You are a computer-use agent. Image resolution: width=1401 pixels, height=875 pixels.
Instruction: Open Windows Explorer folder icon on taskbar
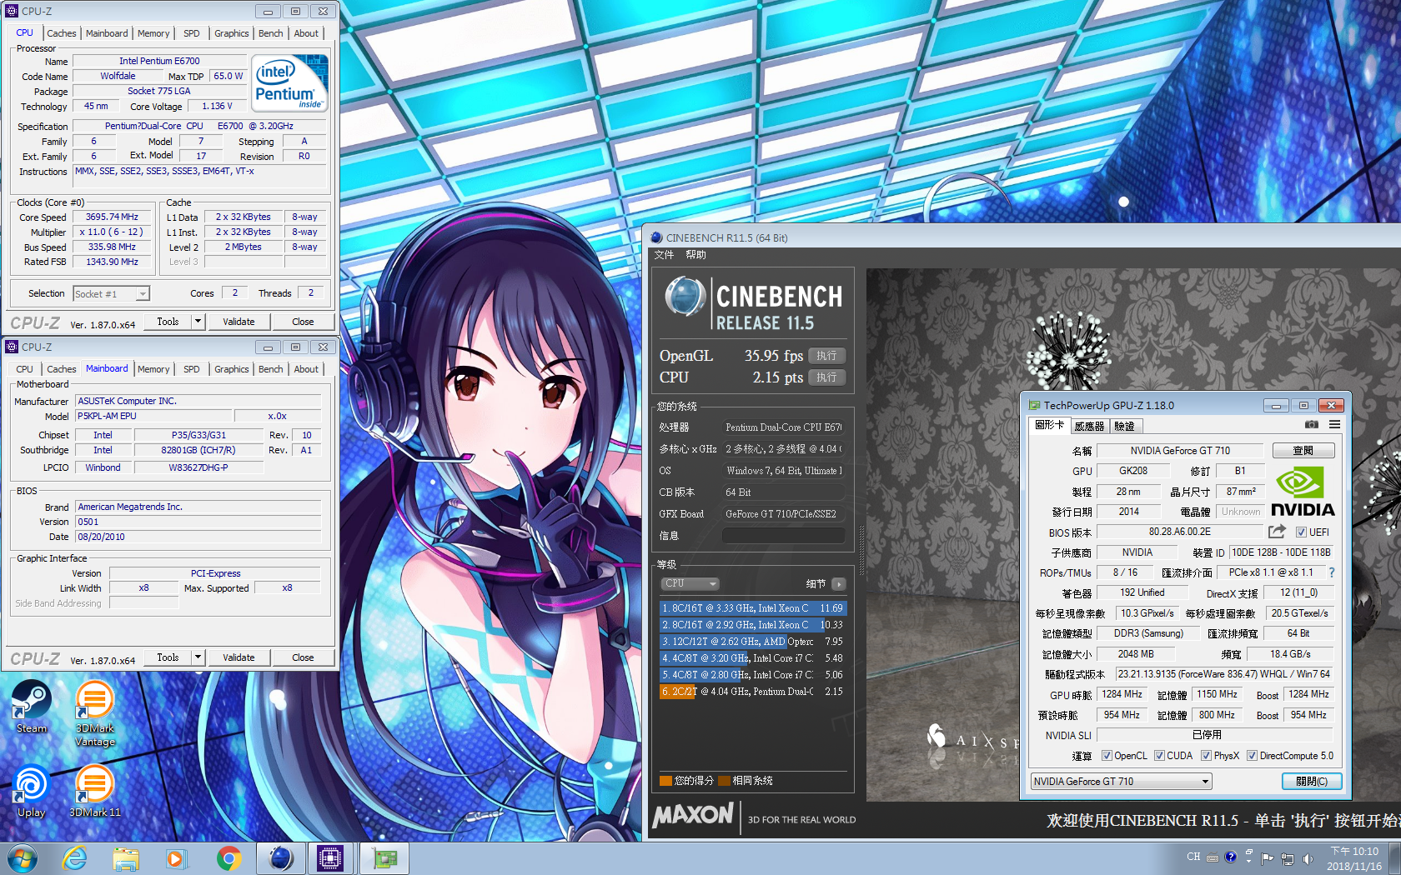coord(126,858)
